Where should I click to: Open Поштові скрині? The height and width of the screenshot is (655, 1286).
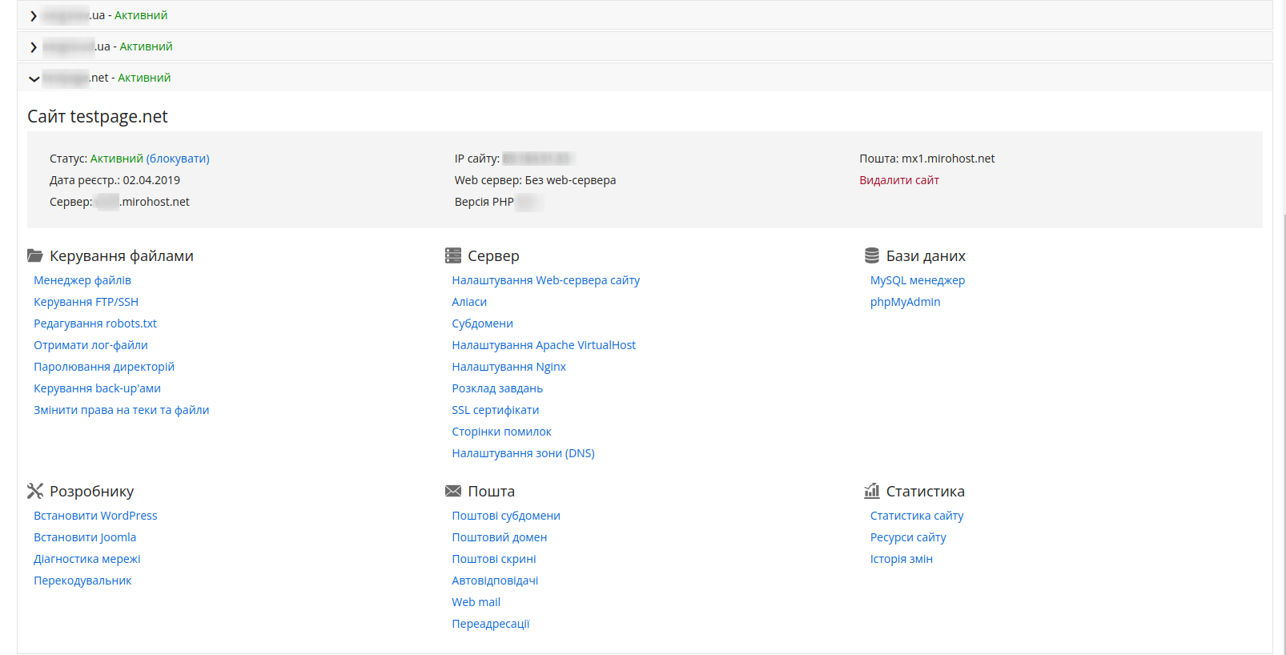tap(494, 559)
